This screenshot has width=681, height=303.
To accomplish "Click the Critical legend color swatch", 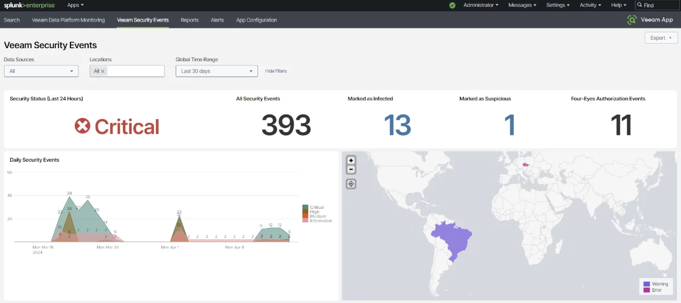I will 305,207.
